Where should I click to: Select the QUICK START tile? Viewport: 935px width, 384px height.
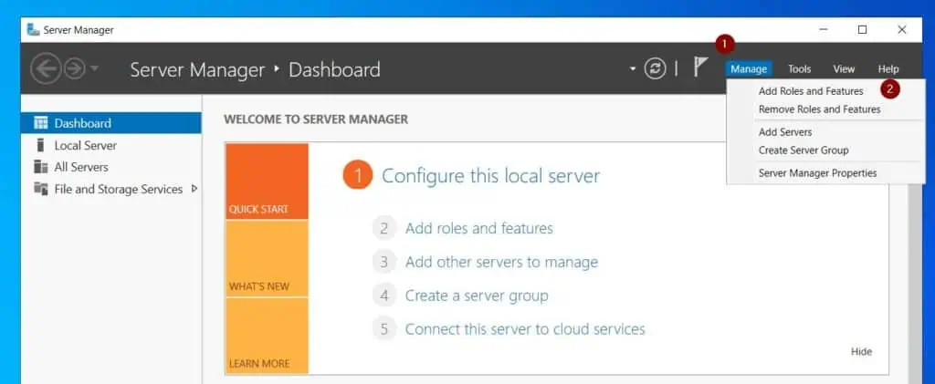pyautogui.click(x=268, y=182)
